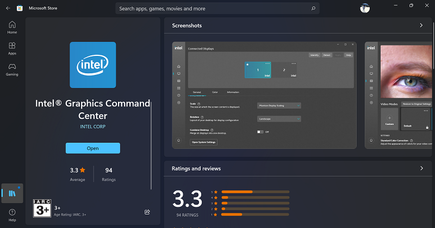Open the Apps section in sidebar
The width and height of the screenshot is (435, 228).
coord(12,48)
